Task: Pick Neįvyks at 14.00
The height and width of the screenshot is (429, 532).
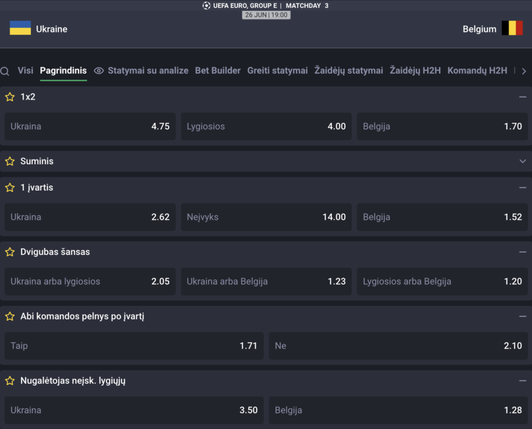Action: click(266, 217)
